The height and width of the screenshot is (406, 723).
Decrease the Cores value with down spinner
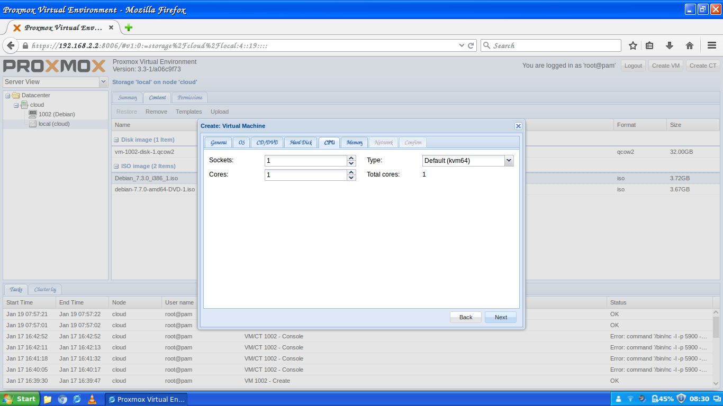351,178
